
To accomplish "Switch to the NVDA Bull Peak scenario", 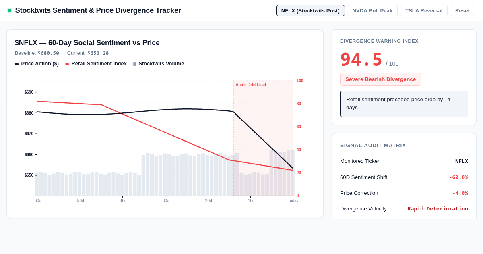I will click(372, 10).
